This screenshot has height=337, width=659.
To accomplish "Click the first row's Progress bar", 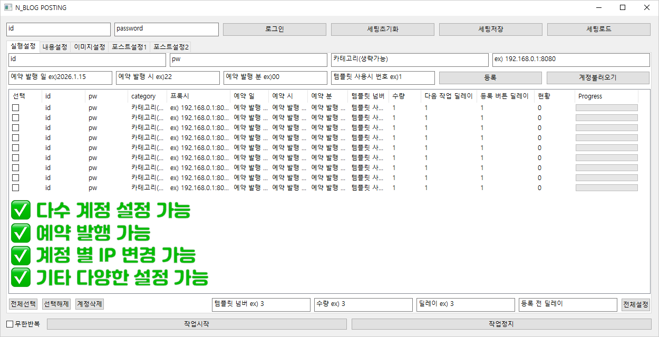I will 606,107.
